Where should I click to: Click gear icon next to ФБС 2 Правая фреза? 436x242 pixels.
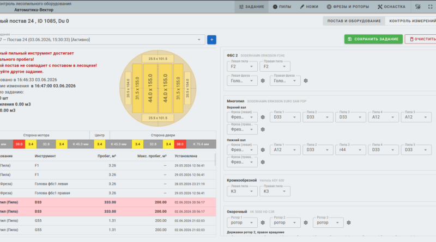pyautogui.click(x=306, y=81)
